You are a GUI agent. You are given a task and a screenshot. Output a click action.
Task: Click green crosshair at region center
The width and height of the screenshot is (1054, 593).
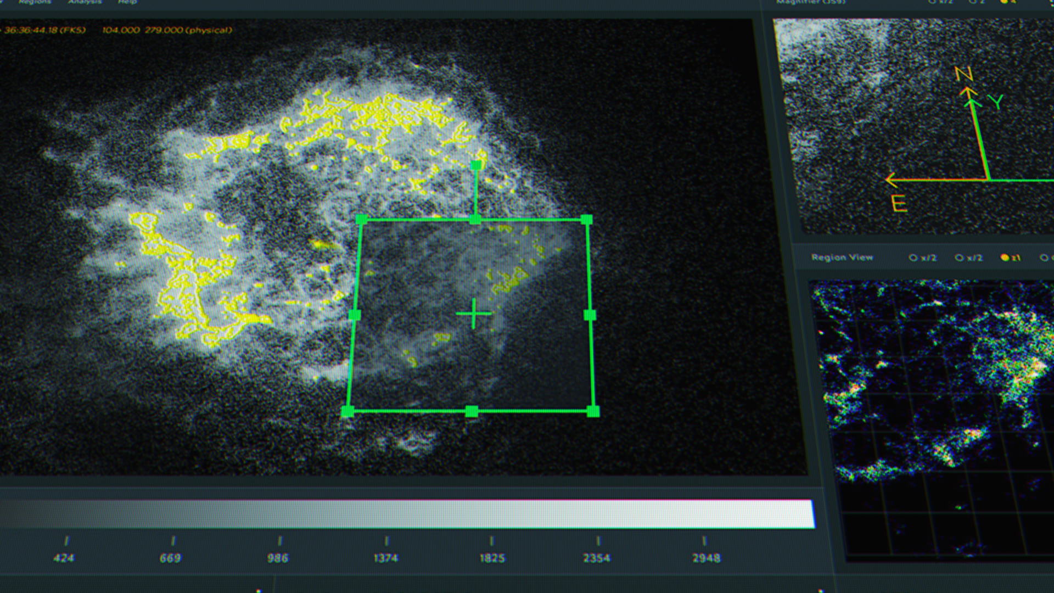click(x=473, y=314)
